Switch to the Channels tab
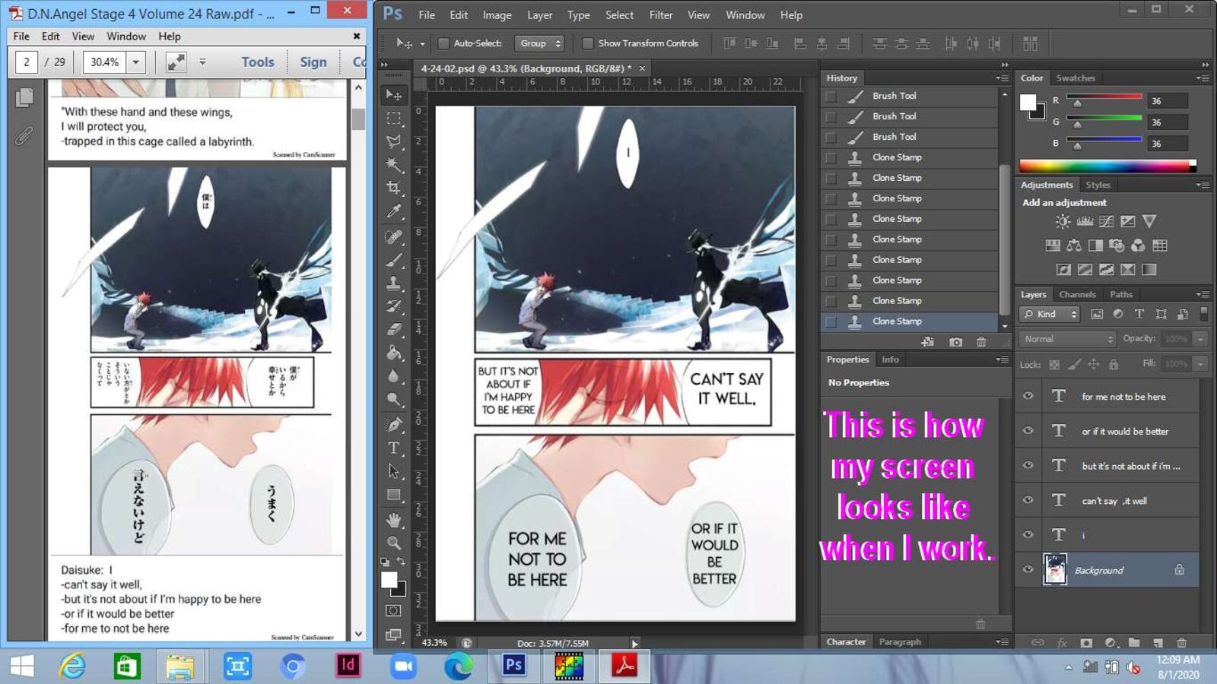The image size is (1217, 684). [1077, 294]
